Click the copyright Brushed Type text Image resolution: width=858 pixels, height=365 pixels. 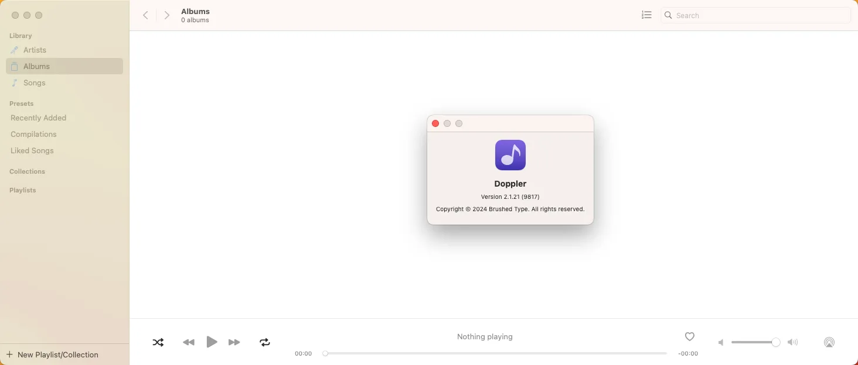coord(510,209)
